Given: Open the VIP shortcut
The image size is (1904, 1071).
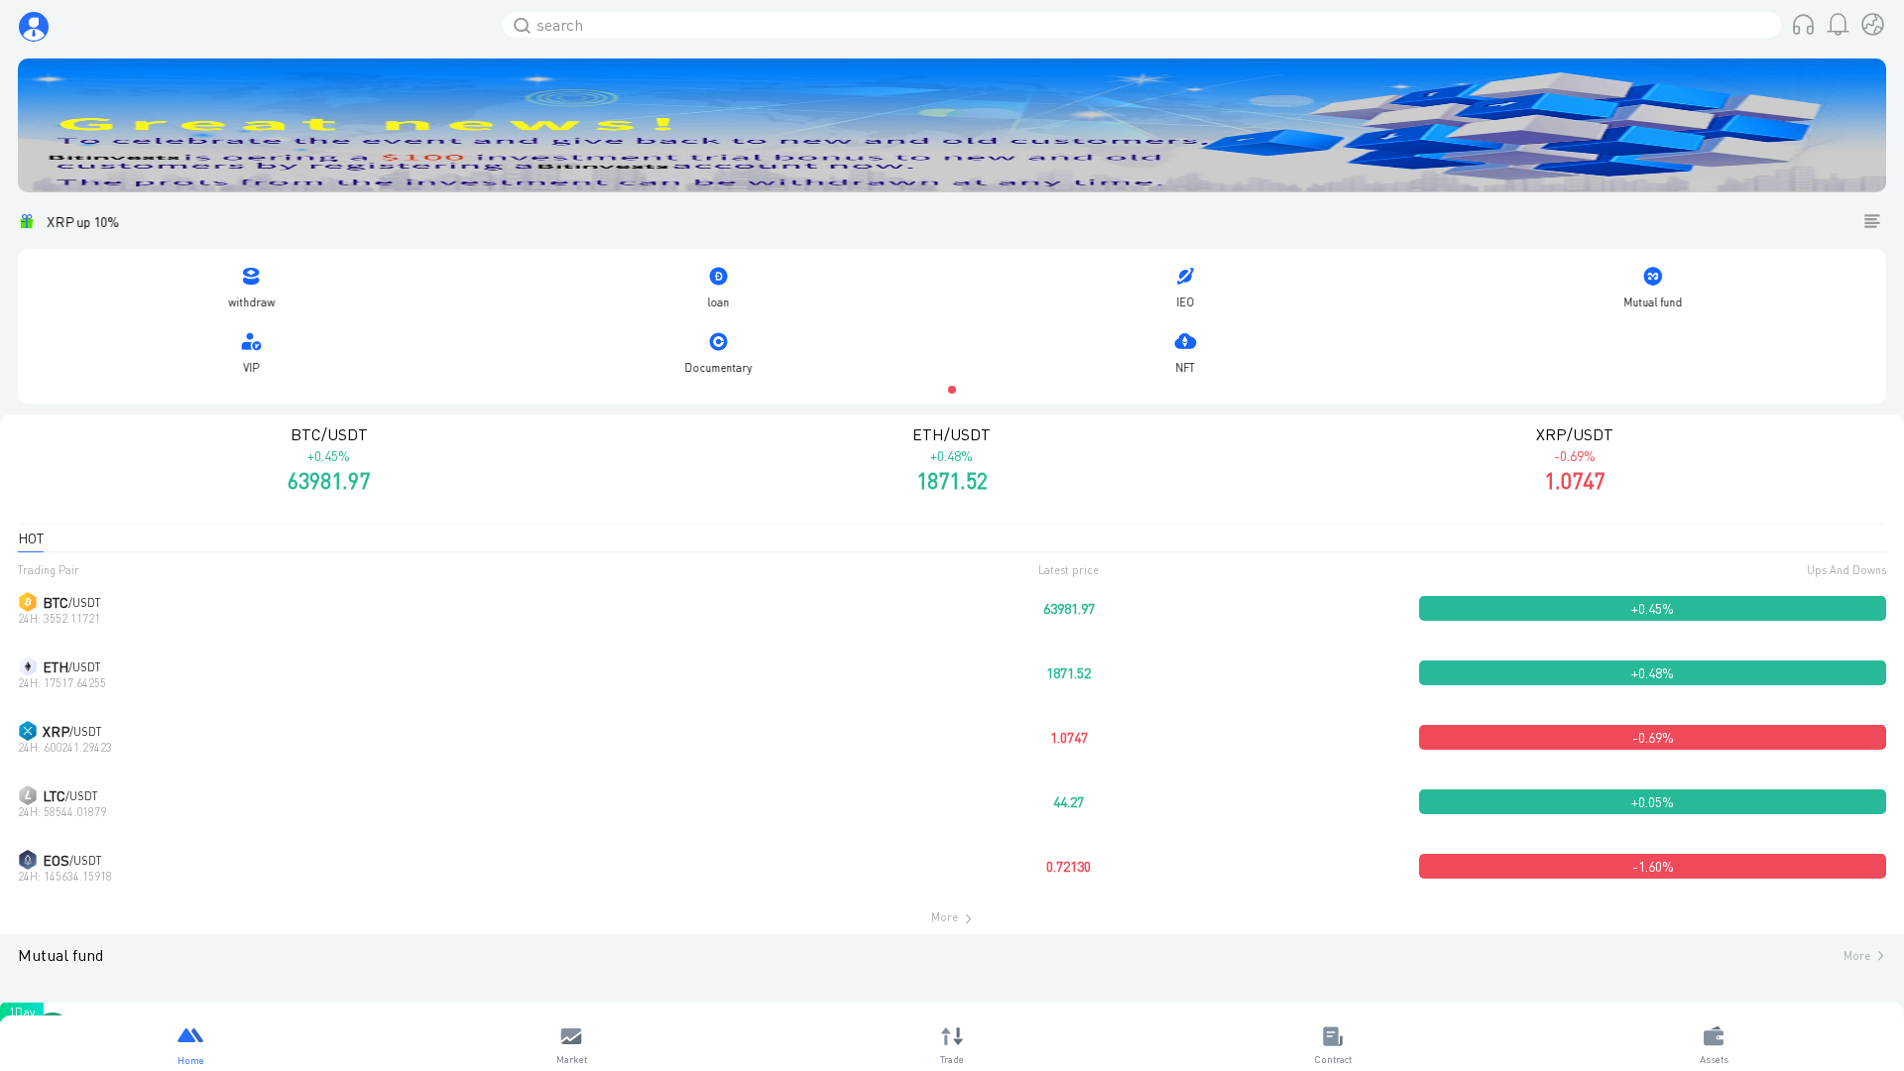Looking at the screenshot, I should pos(251,353).
